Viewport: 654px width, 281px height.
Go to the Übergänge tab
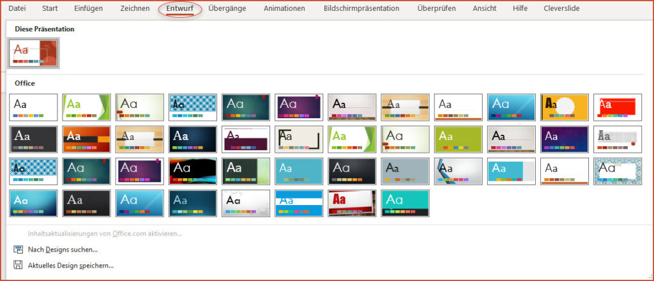227,8
